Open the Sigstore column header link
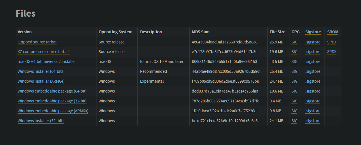This screenshot has height=145, width=361. click(x=313, y=32)
